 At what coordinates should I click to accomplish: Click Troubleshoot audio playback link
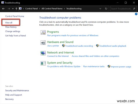[x=113, y=46]
